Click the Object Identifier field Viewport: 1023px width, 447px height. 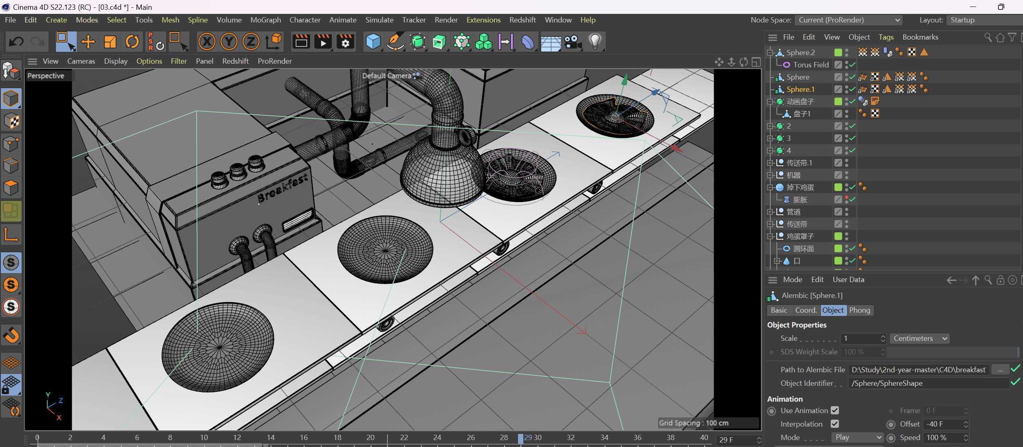click(x=928, y=383)
